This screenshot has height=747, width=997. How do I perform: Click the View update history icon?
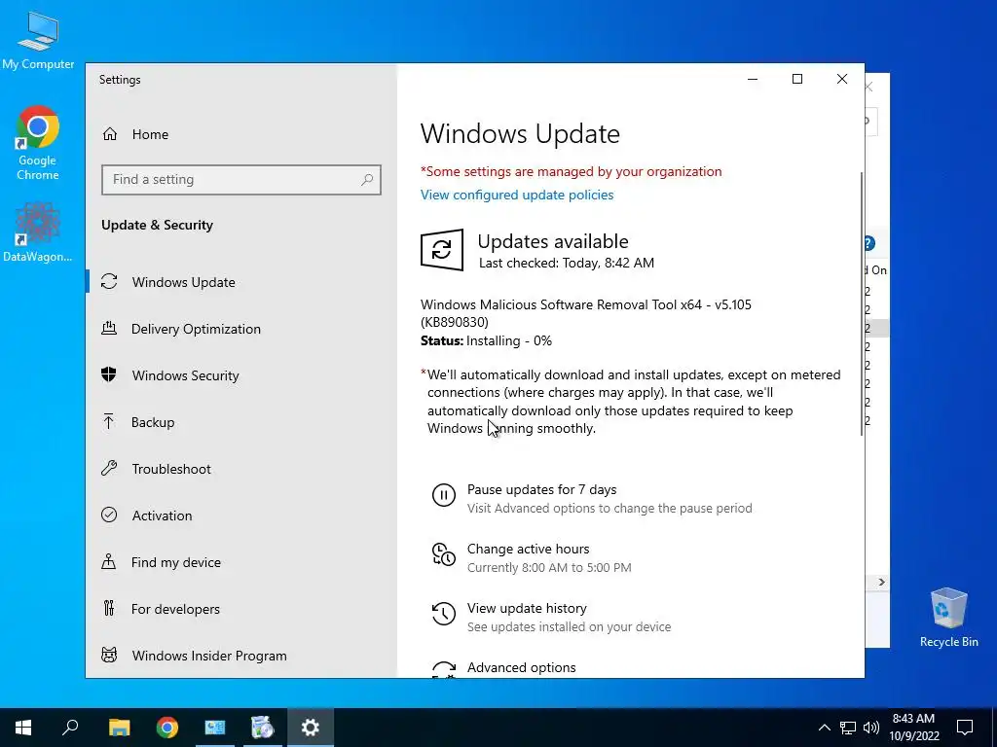pos(444,614)
